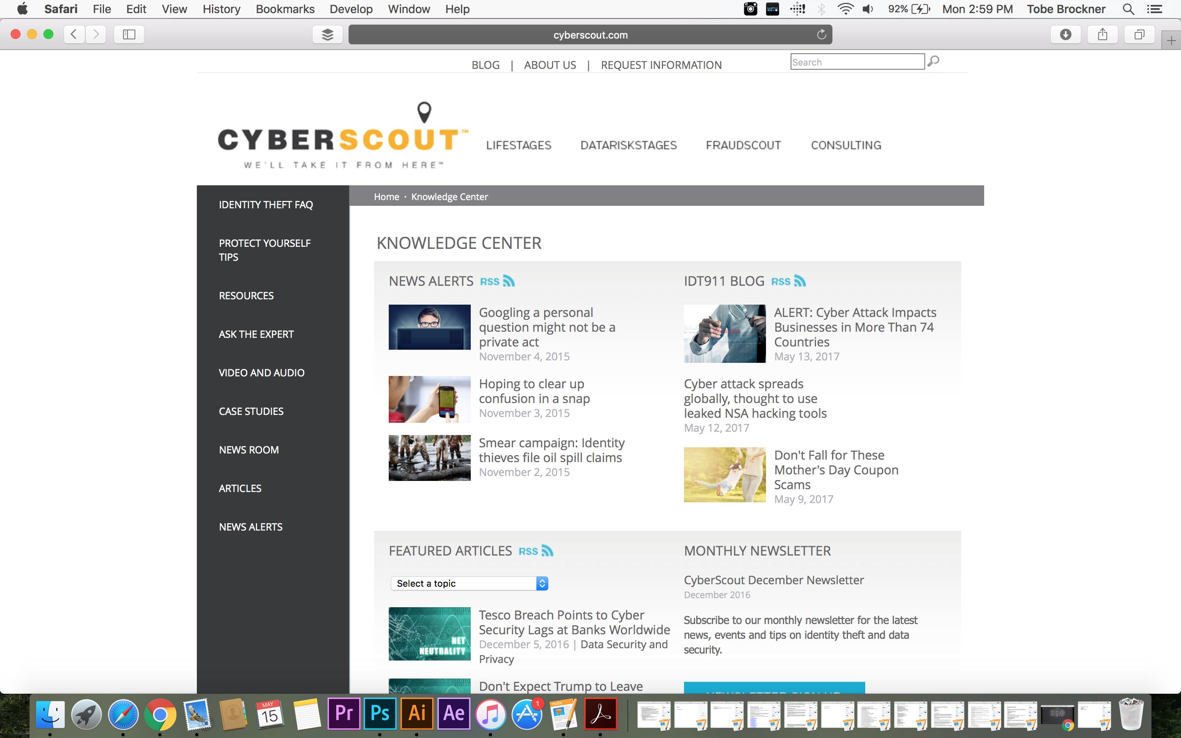1181x738 pixels.
Task: Go forward using Safari's forward arrow
Action: [x=96, y=34]
